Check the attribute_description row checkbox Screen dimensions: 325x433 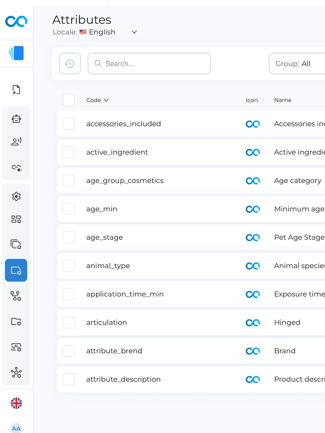pos(69,379)
